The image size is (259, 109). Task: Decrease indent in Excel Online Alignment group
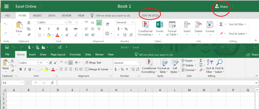87,35
